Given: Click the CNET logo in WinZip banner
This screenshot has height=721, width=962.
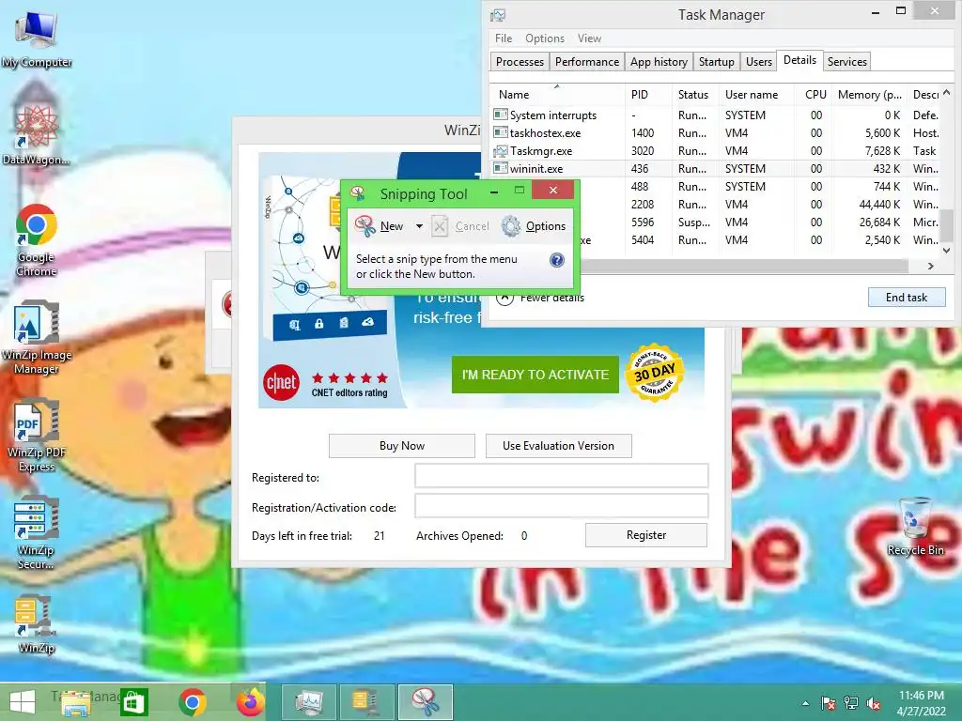Looking at the screenshot, I should coord(282,383).
